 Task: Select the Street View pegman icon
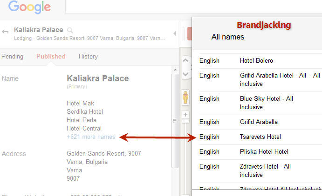click(x=185, y=97)
